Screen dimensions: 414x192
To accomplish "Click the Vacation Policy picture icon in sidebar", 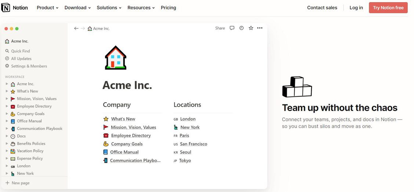I will [13, 151].
